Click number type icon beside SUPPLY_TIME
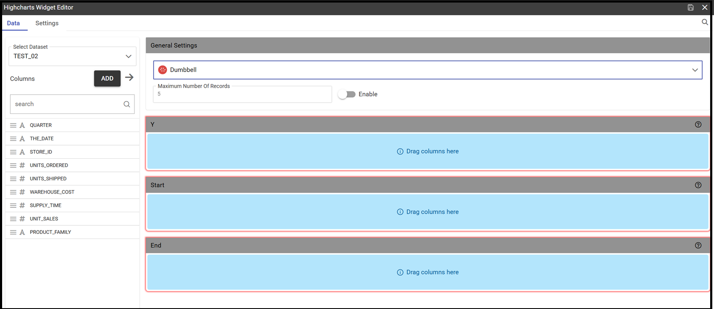 (23, 205)
